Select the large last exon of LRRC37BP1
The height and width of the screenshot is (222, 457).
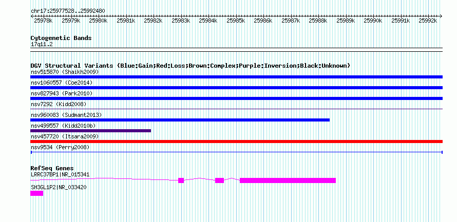click(288, 180)
